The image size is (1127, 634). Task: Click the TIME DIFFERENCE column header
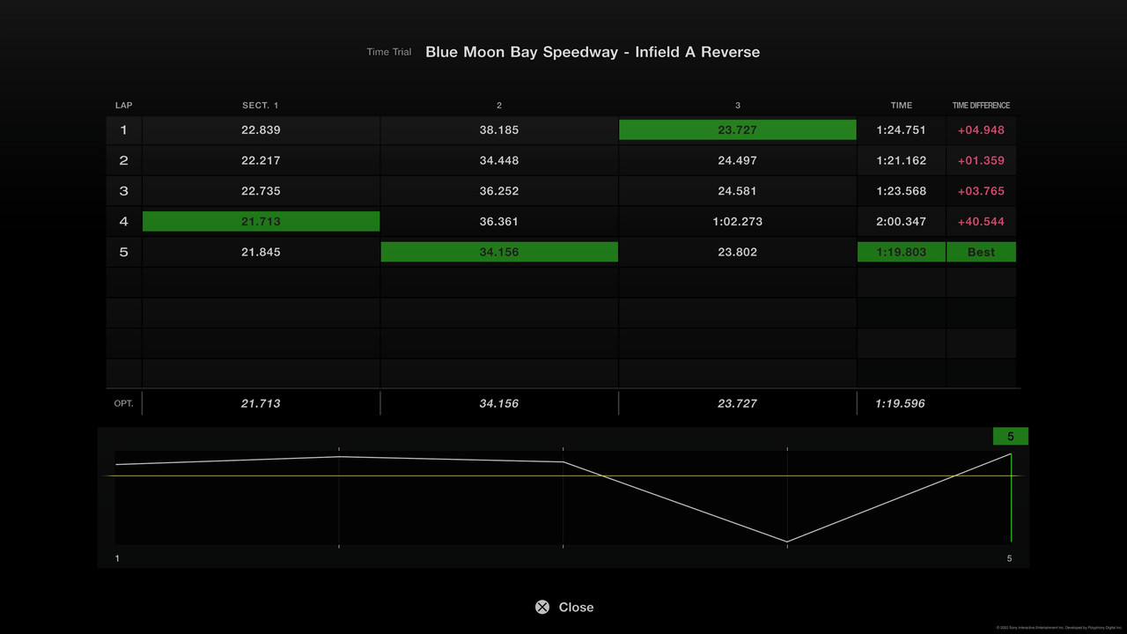point(981,106)
